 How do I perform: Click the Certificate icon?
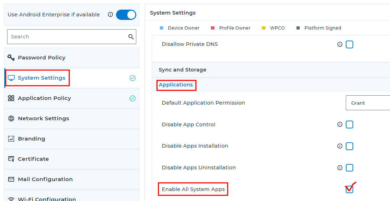coord(11,159)
